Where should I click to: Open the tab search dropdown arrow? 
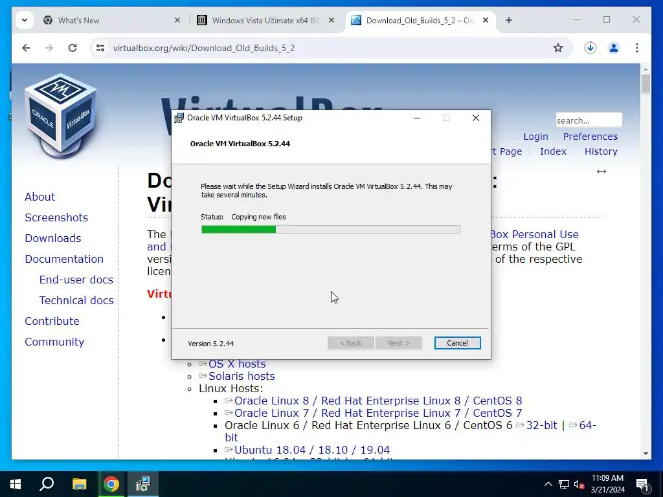[25, 20]
